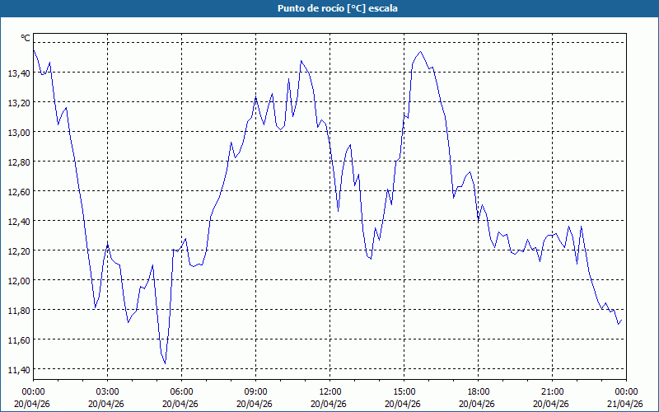
Task: Click the 06:00 time axis label
Action: [x=182, y=391]
